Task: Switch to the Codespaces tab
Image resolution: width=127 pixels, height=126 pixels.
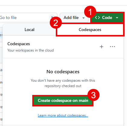Action: pyautogui.click(x=90, y=30)
